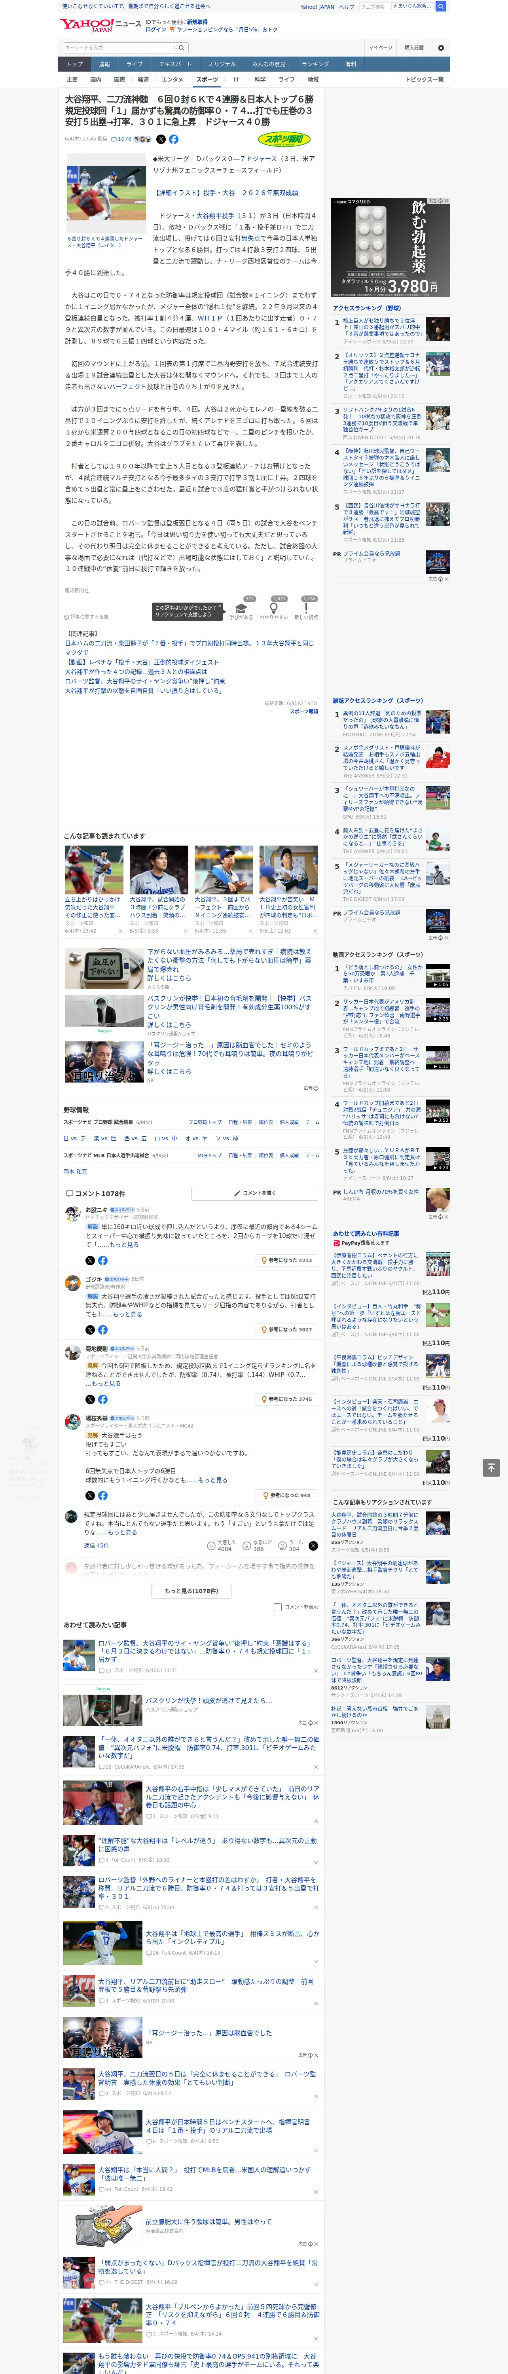
Task: Click the 1078 comment count icon under headline
Action: pos(122,139)
